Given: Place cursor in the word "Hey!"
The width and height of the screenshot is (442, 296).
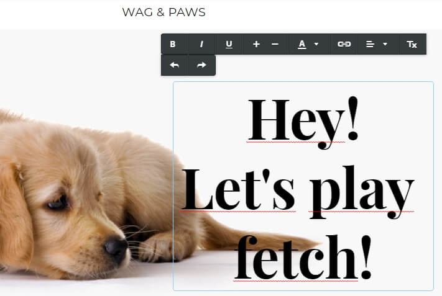Looking at the screenshot, I should [x=303, y=120].
